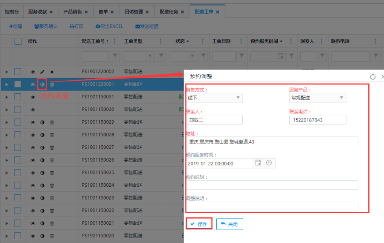Open the 服务产品 dropdown showing 常规配送

point(317,98)
